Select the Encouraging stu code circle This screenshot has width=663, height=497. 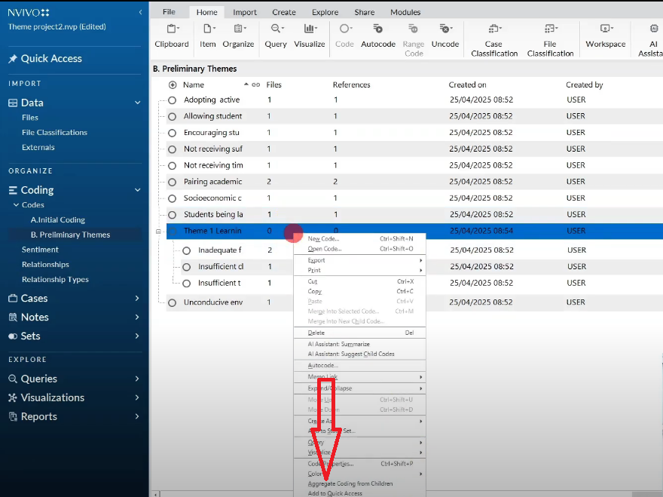point(172,133)
